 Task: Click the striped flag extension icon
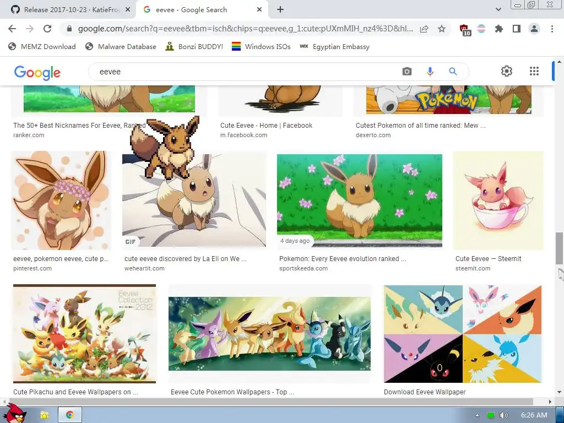coord(481,29)
